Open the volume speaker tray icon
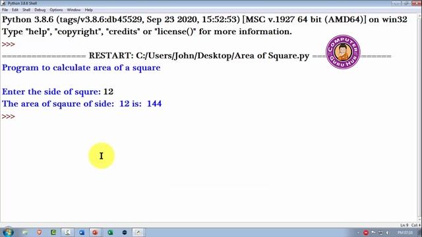 [x=388, y=232]
